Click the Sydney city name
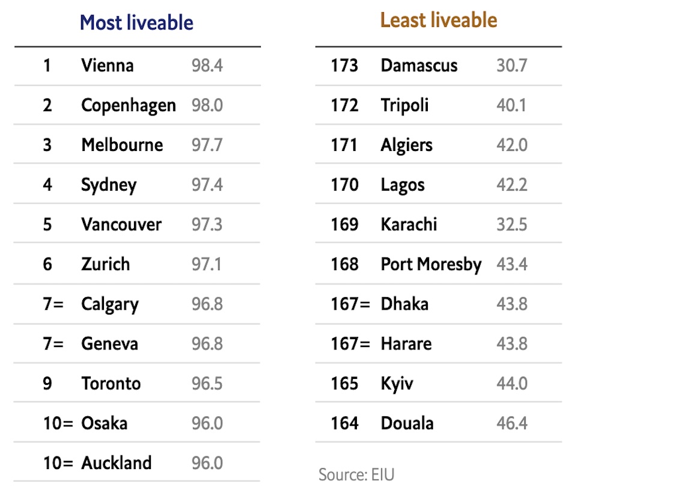The height and width of the screenshot is (501, 673). [x=109, y=185]
